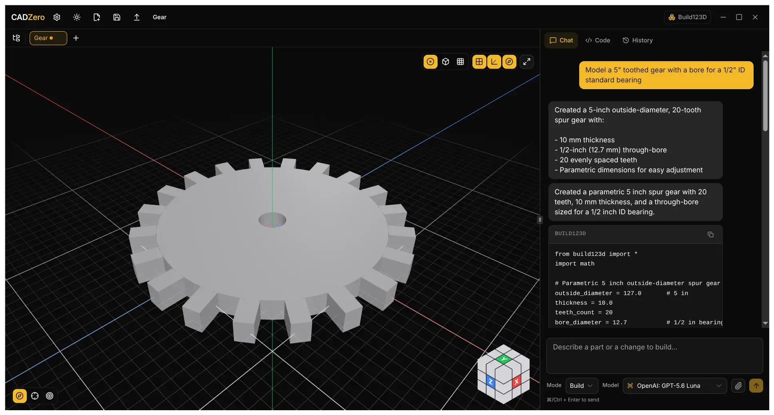Viewport: 774px width, 415px height.
Task: Click the target focus icon at bottom left
Action: (50, 396)
